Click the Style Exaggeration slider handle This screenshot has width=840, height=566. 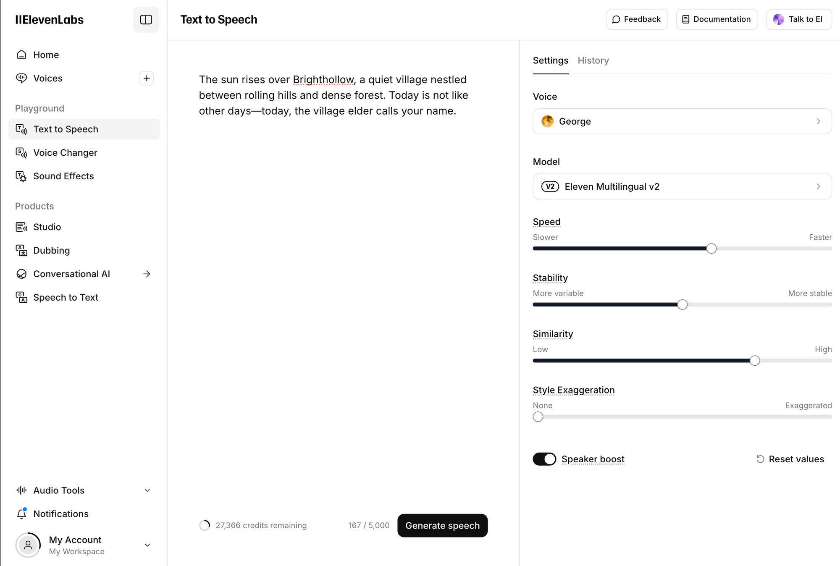coord(538,417)
